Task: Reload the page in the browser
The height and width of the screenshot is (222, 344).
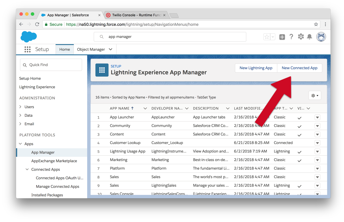Action: 37,24
